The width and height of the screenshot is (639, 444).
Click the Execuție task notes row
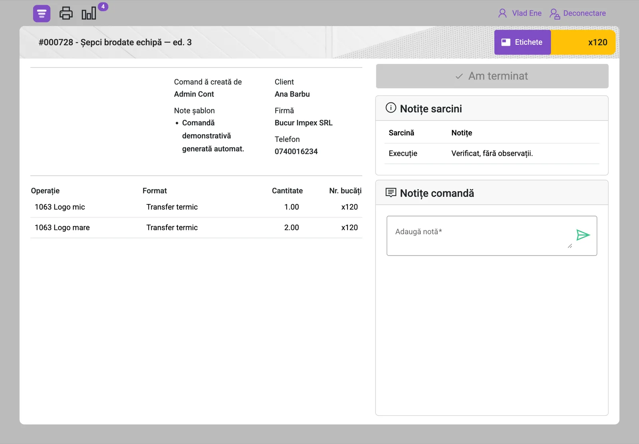(492, 153)
